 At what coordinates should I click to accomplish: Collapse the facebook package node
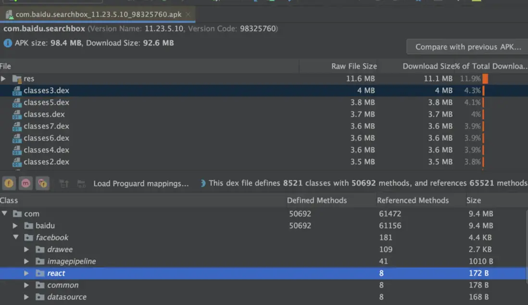16,237
